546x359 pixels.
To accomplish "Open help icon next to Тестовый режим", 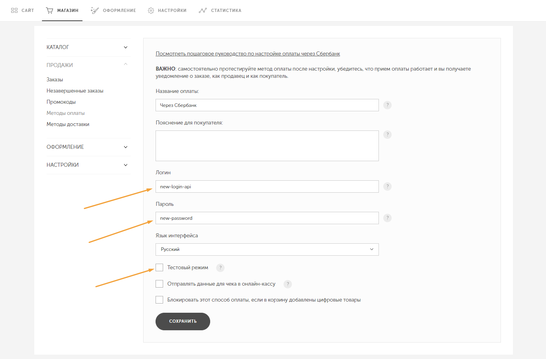I will (220, 268).
